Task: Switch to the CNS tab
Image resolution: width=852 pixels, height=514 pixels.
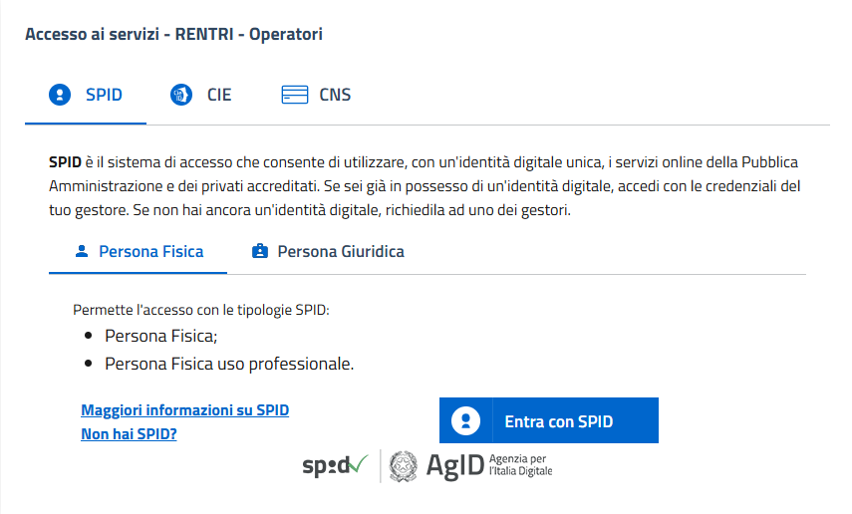Action: [x=316, y=95]
